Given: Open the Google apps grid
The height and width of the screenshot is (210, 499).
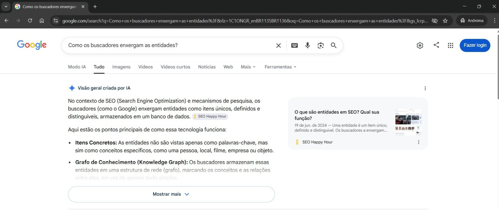Looking at the screenshot, I should tap(450, 45).
